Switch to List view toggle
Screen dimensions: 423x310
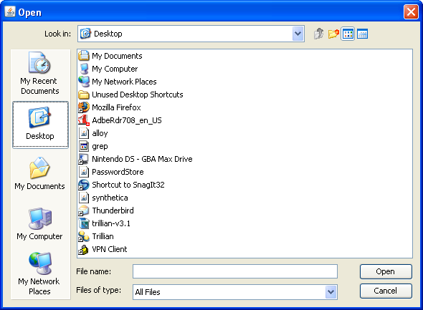pyautogui.click(x=348, y=34)
